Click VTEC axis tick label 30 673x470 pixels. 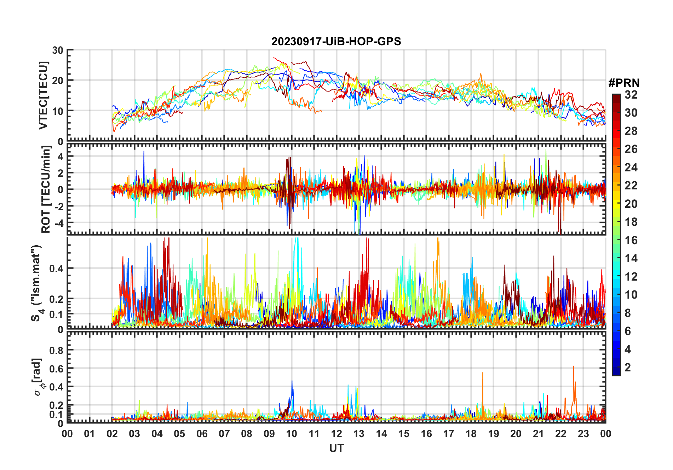tap(58, 51)
